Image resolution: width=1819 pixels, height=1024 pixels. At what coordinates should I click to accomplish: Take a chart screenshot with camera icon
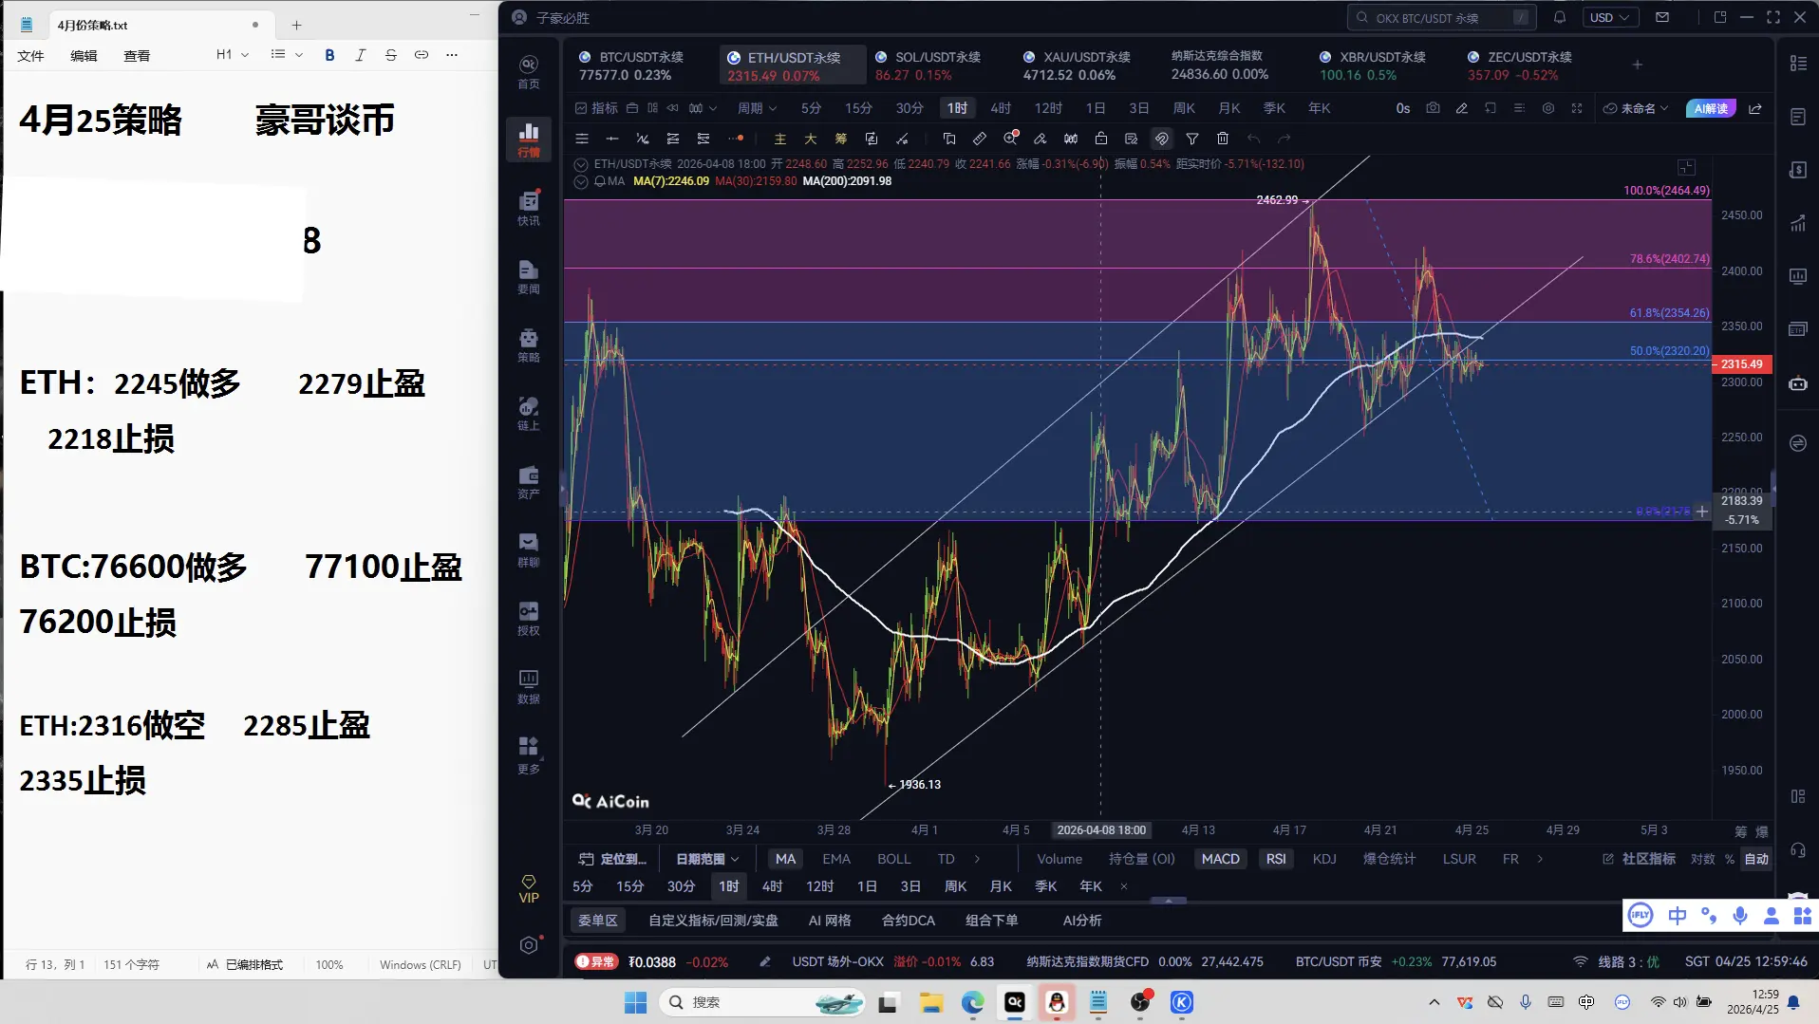pyautogui.click(x=1433, y=108)
